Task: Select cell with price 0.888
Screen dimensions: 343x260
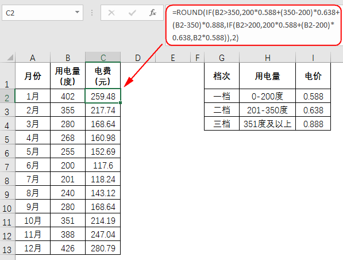Action: [x=313, y=124]
